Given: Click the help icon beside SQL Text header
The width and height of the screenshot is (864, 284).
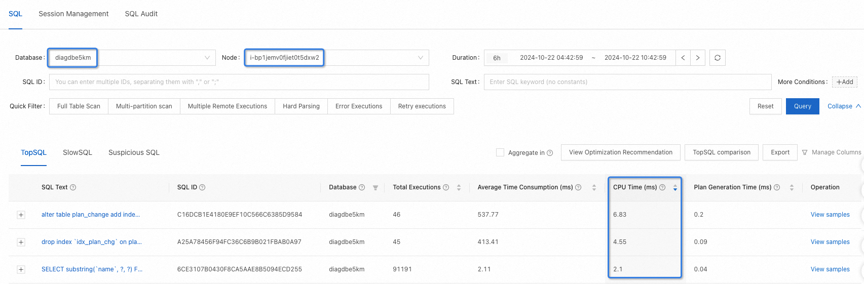Looking at the screenshot, I should 73,187.
